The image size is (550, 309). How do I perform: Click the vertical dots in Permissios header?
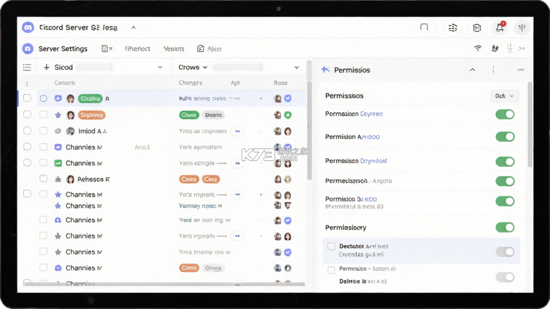tap(493, 70)
